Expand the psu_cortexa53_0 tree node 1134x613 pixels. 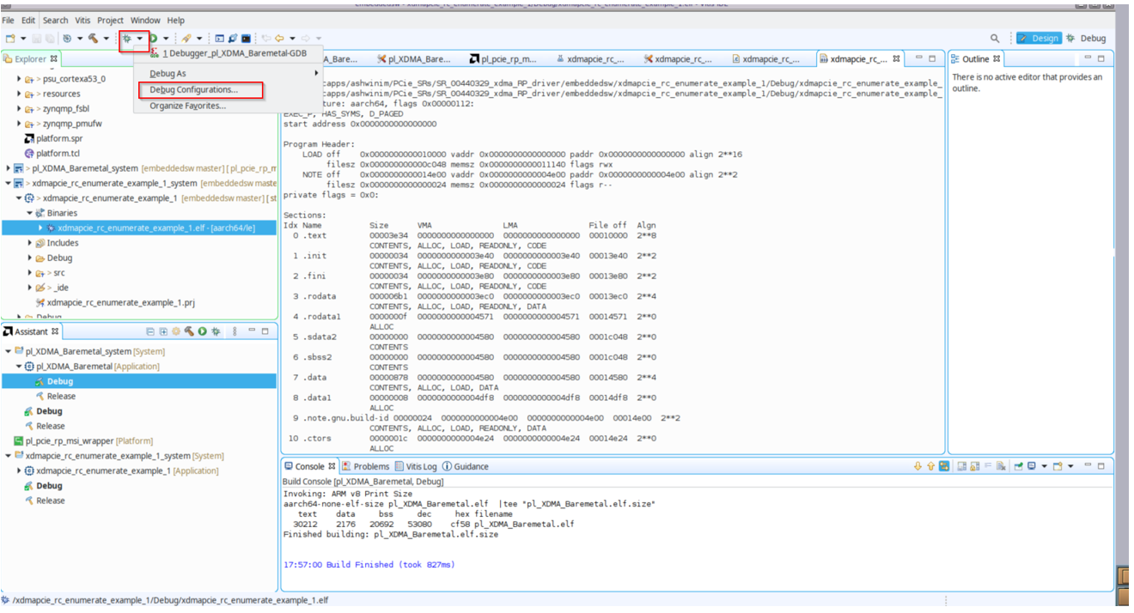pos(19,79)
